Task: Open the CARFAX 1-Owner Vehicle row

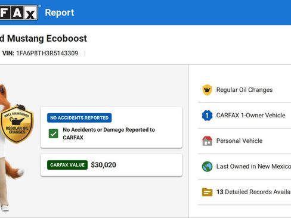Action: [244, 116]
